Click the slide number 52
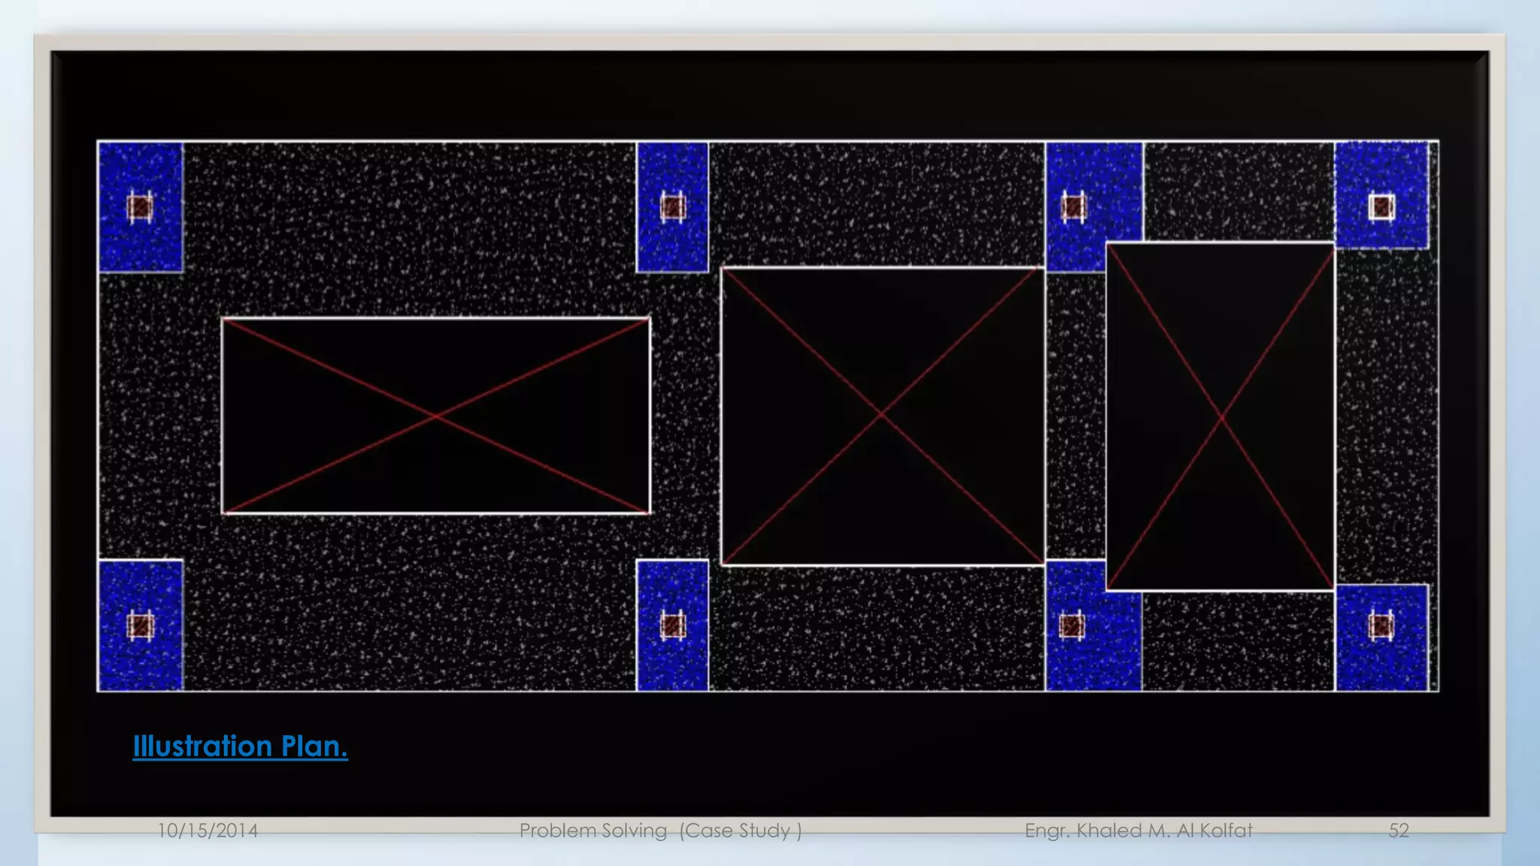Image resolution: width=1540 pixels, height=866 pixels. click(1399, 831)
